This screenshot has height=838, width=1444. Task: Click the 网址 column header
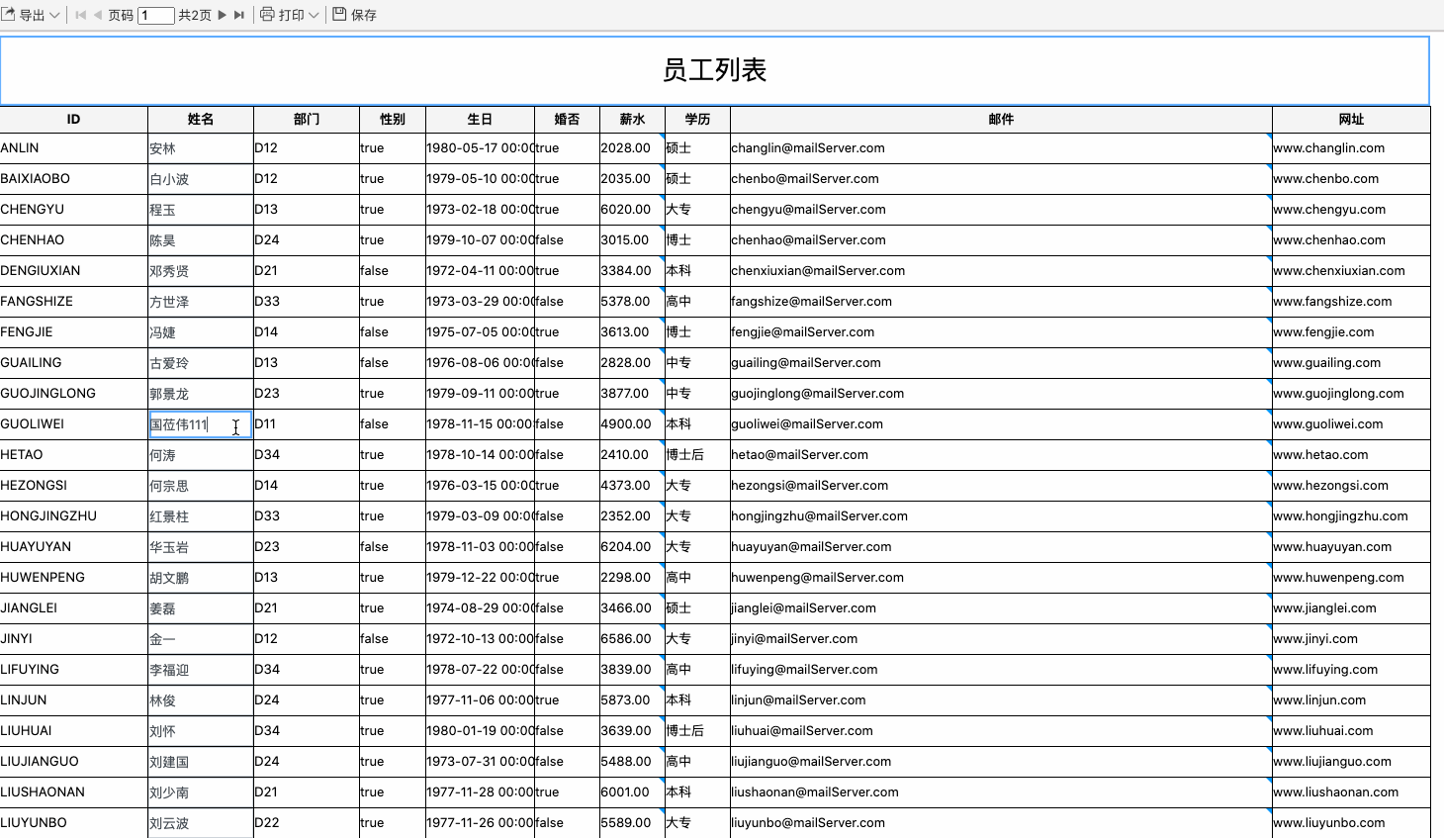click(x=1351, y=119)
